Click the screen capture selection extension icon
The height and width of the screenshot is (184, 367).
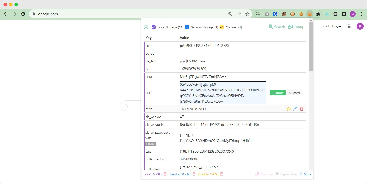pos(258,14)
